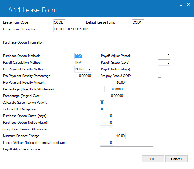Click the Percentage (Blue Book Wholesale) field
This screenshot has height=169, width=194.
coord(114,89)
